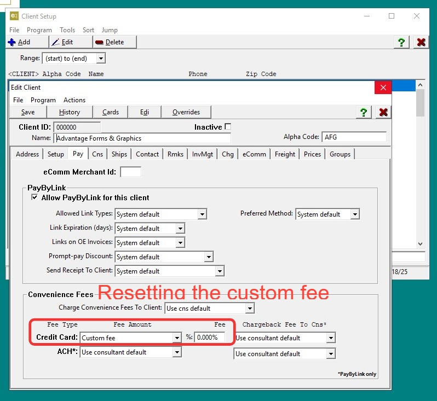437x401 pixels.
Task: Open the Cards button
Action: coord(111,112)
